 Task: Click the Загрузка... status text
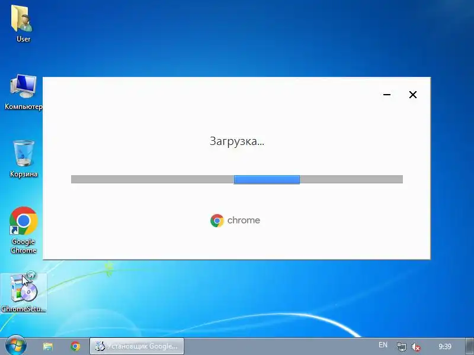click(x=236, y=141)
